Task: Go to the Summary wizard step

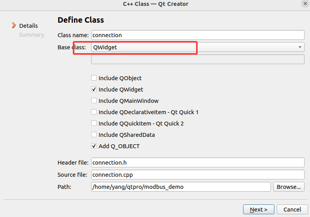Action: [32, 35]
